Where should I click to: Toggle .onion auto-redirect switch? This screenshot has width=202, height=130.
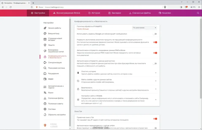pos(155,128)
